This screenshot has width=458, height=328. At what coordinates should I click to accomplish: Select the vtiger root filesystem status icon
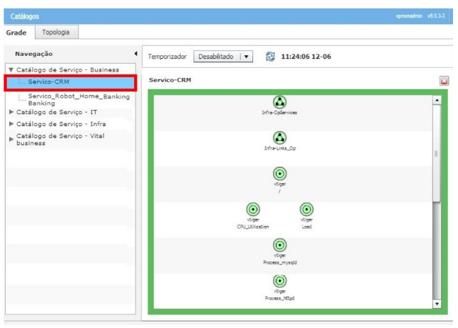click(279, 173)
